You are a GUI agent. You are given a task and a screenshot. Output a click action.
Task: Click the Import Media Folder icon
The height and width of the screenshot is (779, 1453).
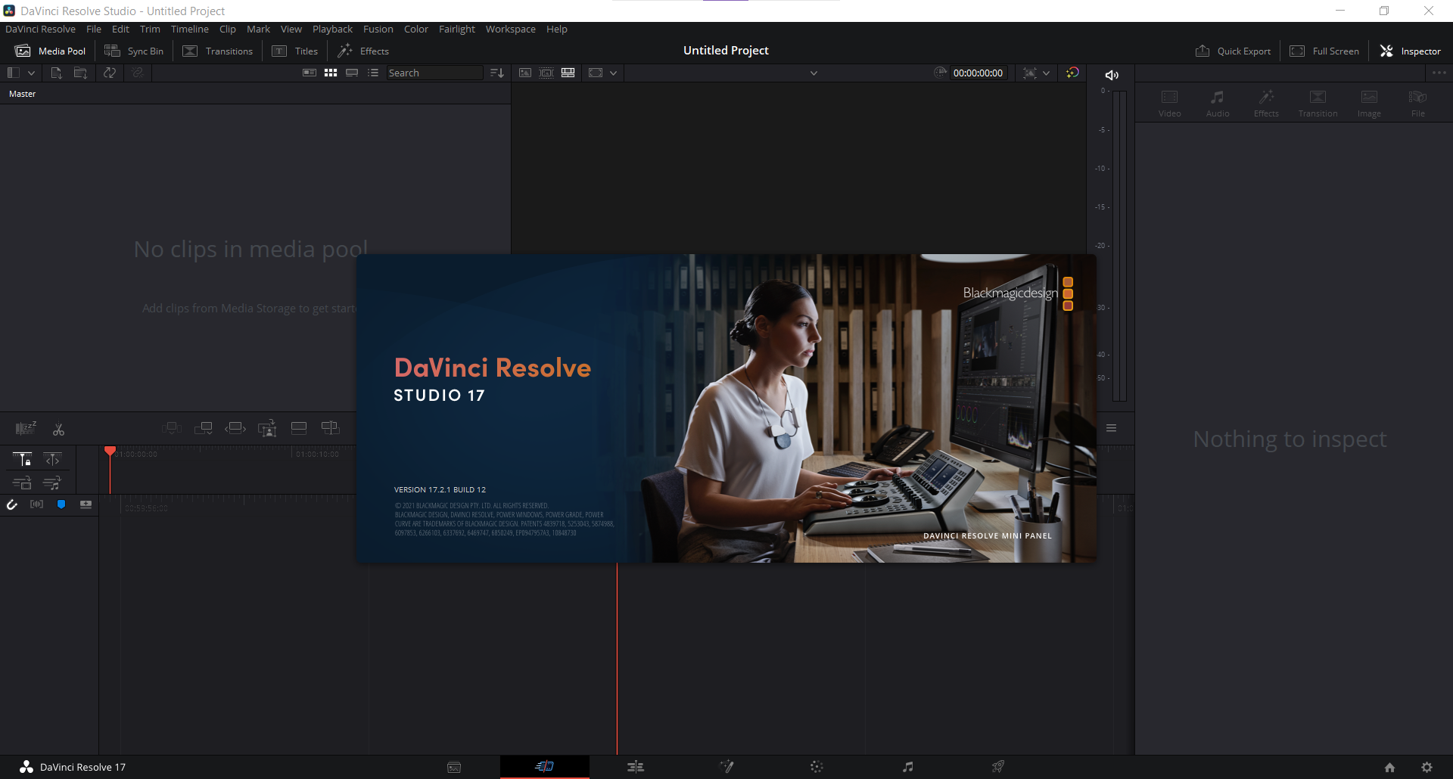80,73
